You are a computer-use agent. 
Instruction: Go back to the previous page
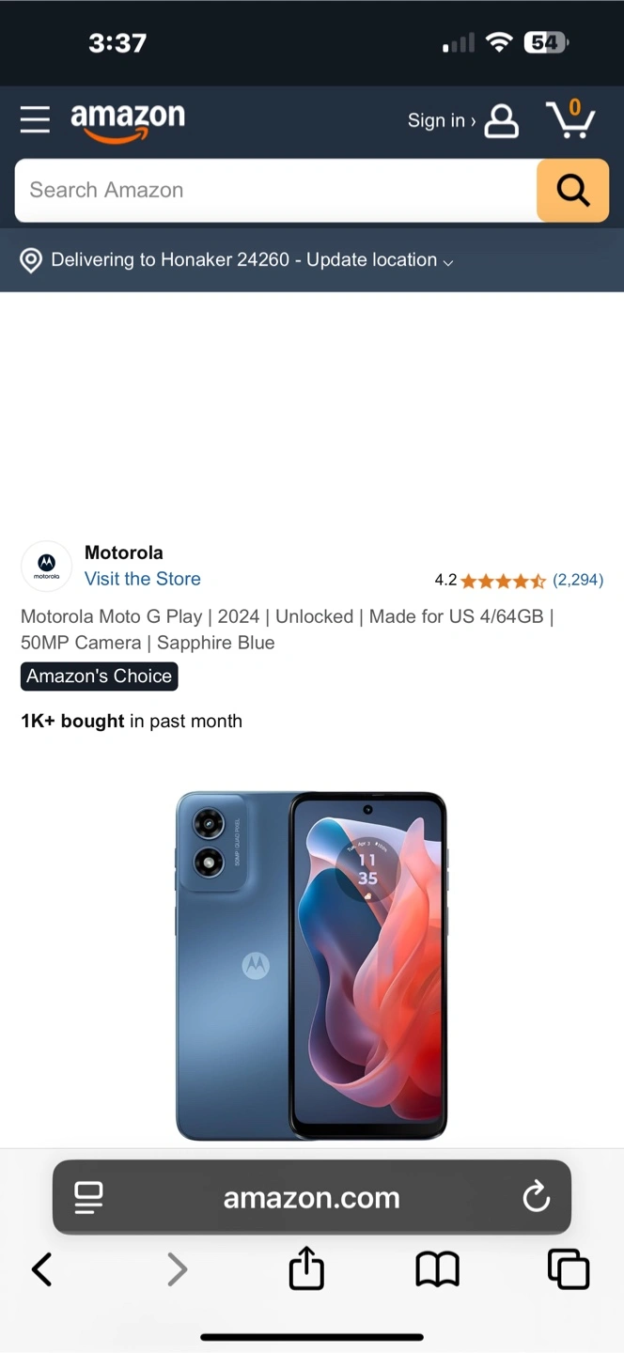42,1269
